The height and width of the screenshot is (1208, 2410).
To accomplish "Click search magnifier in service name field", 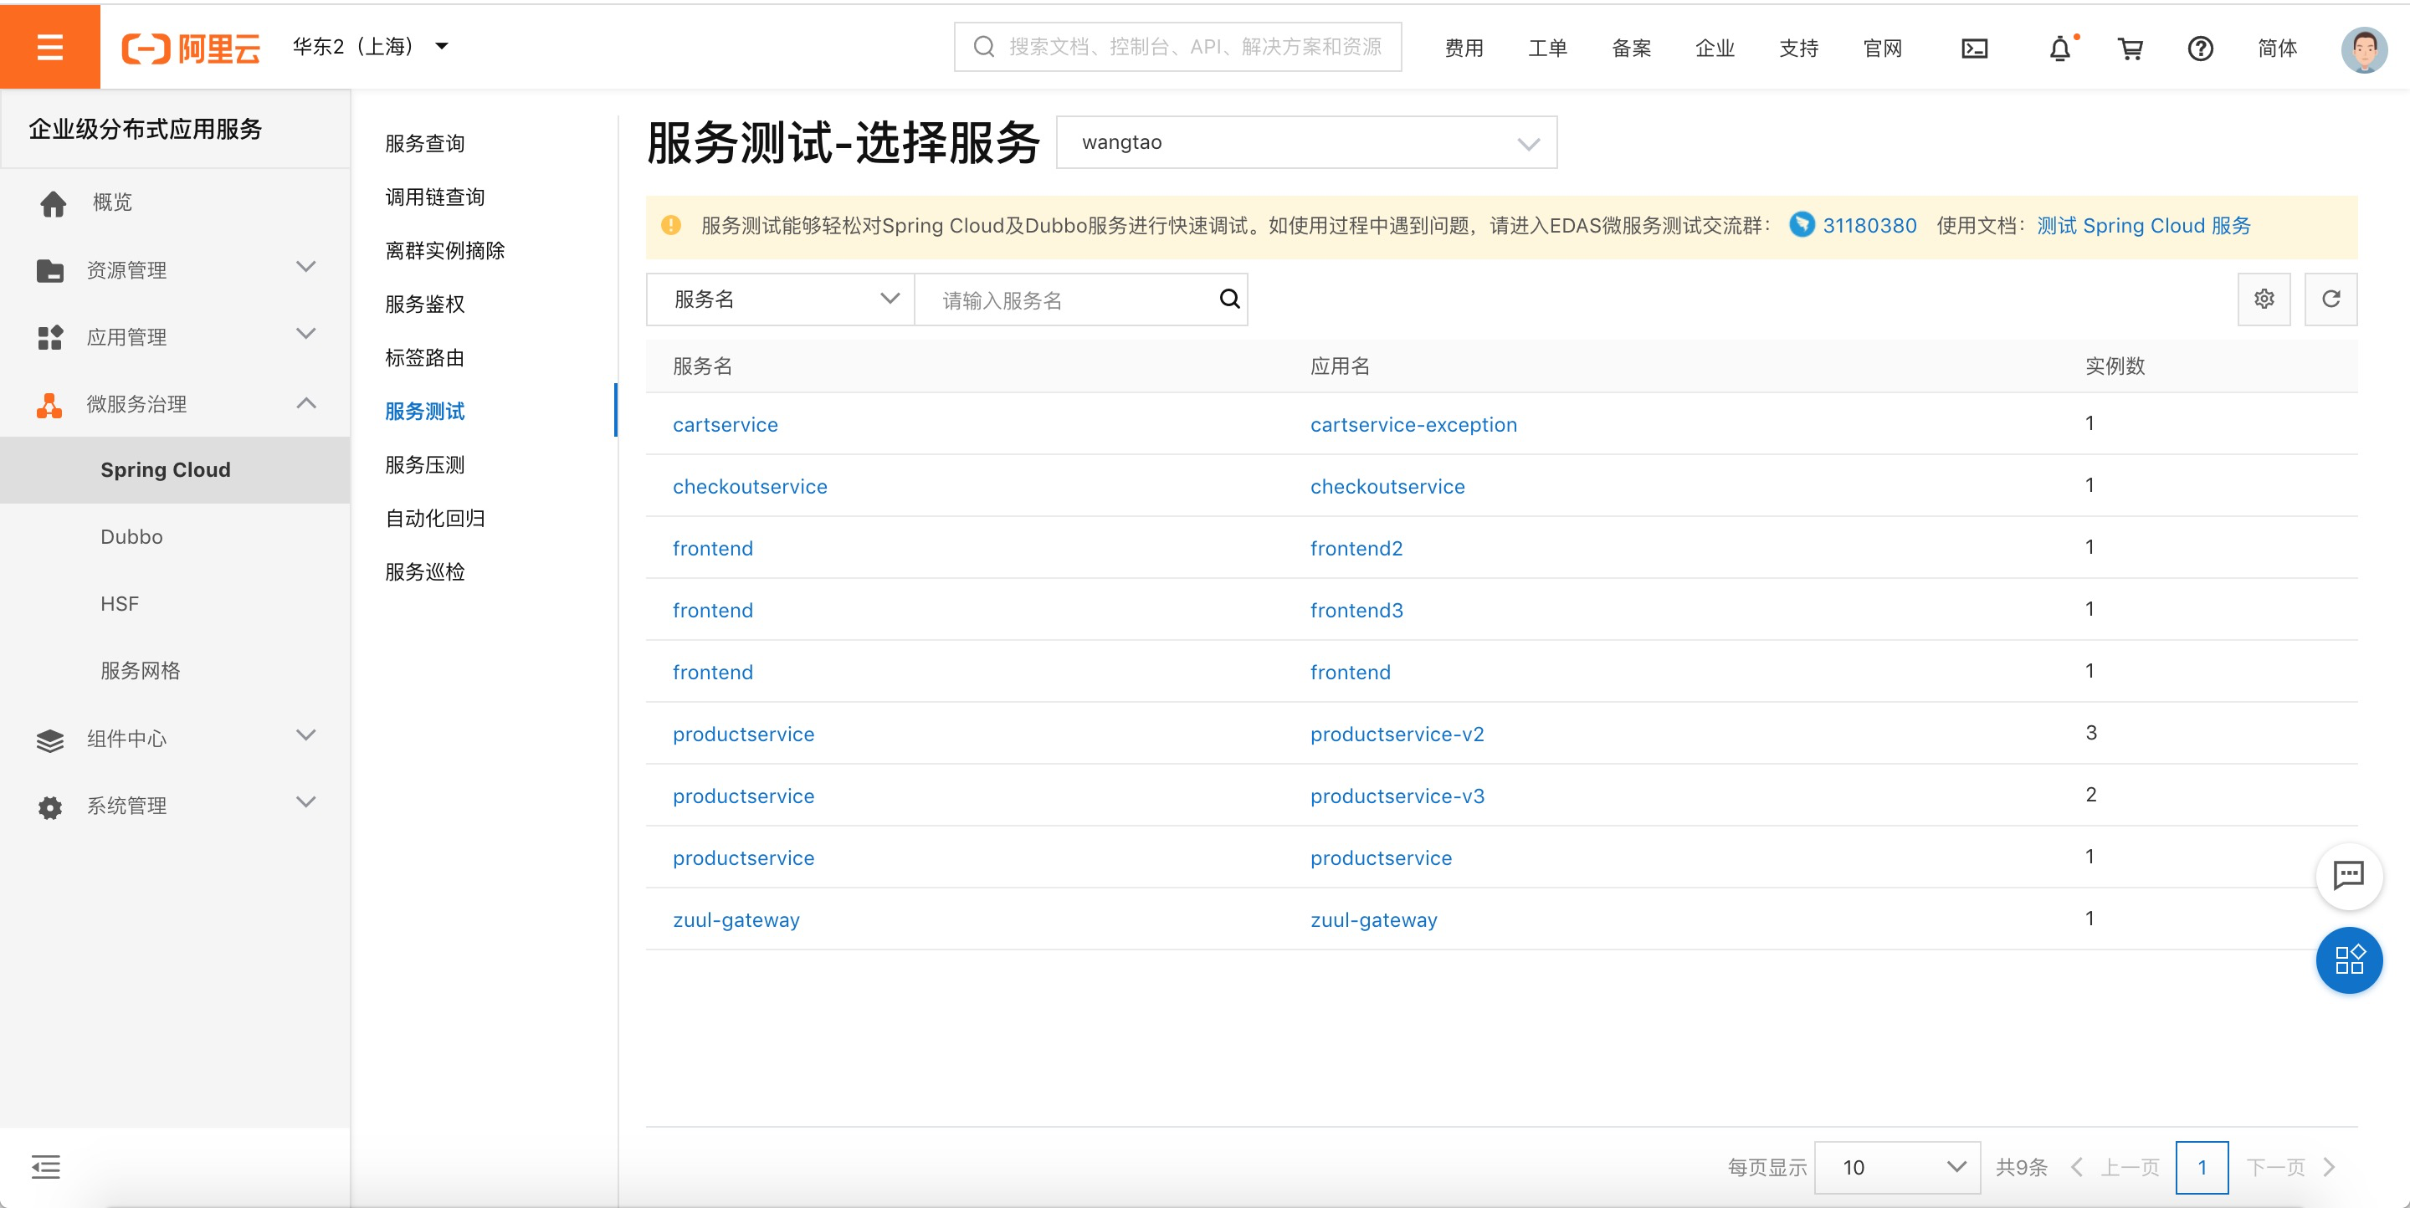I will 1229,299.
